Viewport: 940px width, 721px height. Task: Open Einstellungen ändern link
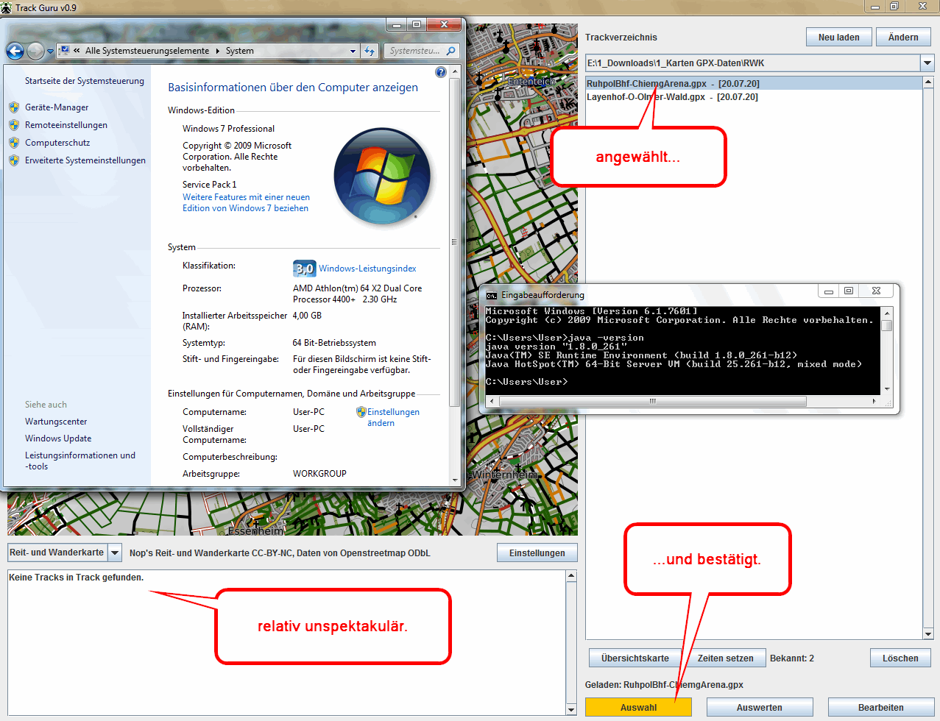392,417
